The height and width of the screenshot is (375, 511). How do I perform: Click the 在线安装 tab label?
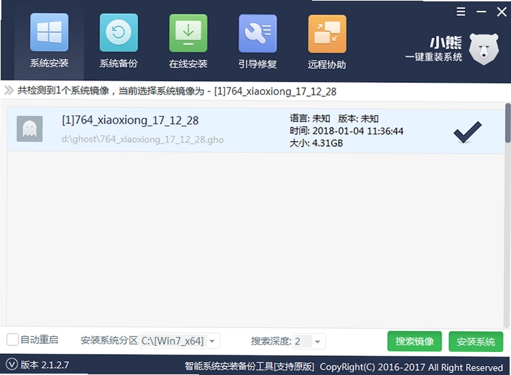[188, 64]
